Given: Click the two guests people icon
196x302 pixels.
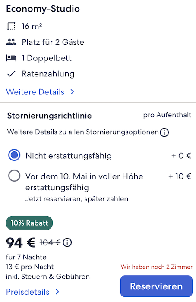Looking at the screenshot, I should (11, 42).
